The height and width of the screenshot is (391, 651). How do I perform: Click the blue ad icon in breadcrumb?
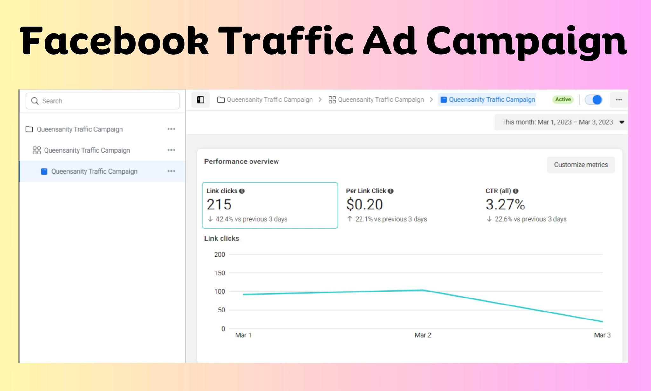click(x=443, y=100)
